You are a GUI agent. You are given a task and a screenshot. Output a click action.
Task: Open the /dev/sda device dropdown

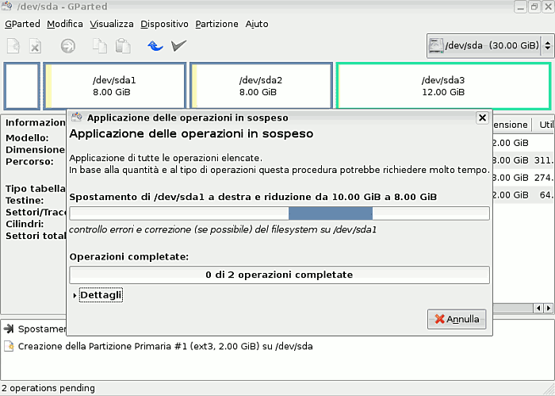tap(489, 46)
